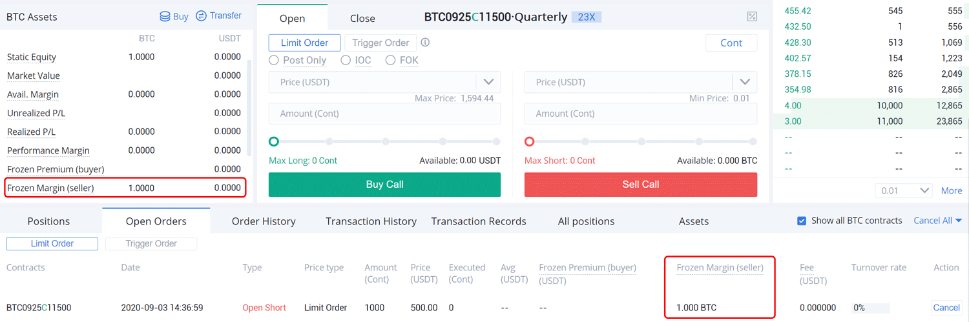Select the IOC radio option
969x322 pixels.
(346, 60)
